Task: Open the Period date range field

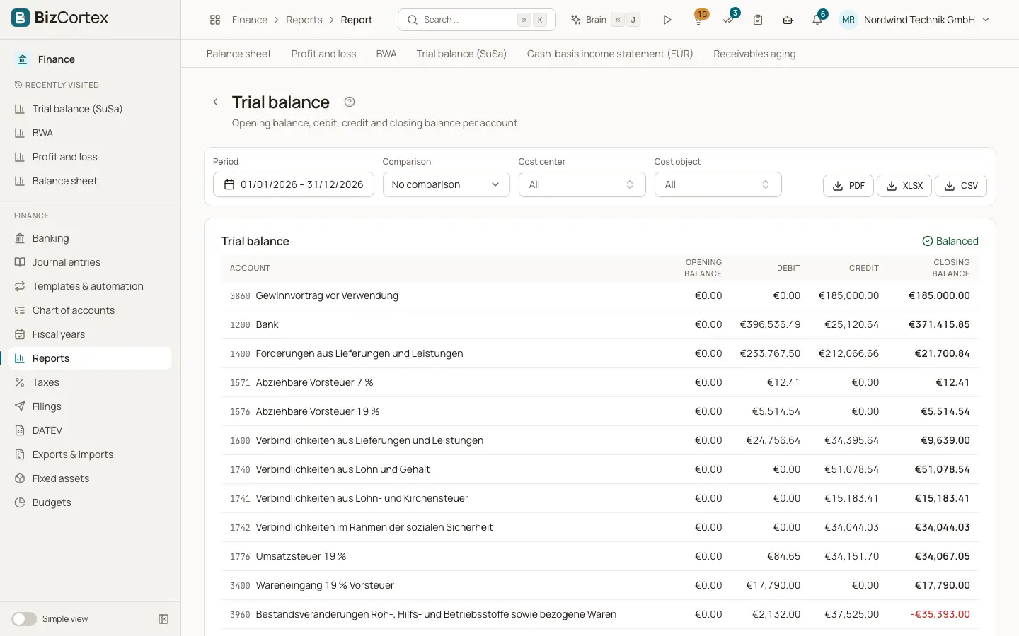Action: click(x=293, y=184)
